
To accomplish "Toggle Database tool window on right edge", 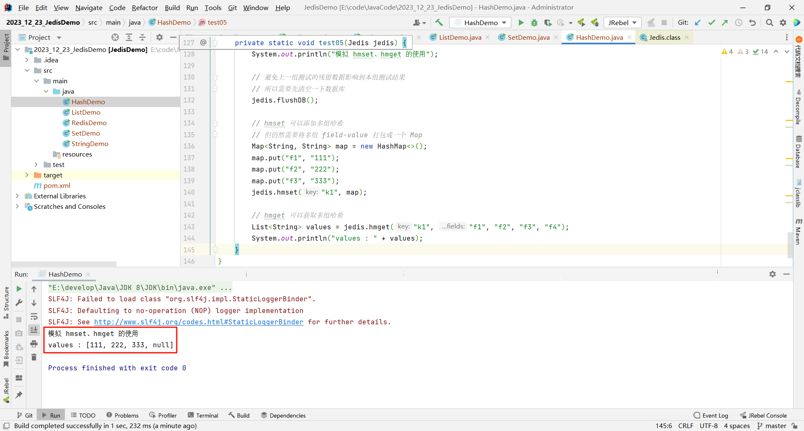I will (798, 151).
